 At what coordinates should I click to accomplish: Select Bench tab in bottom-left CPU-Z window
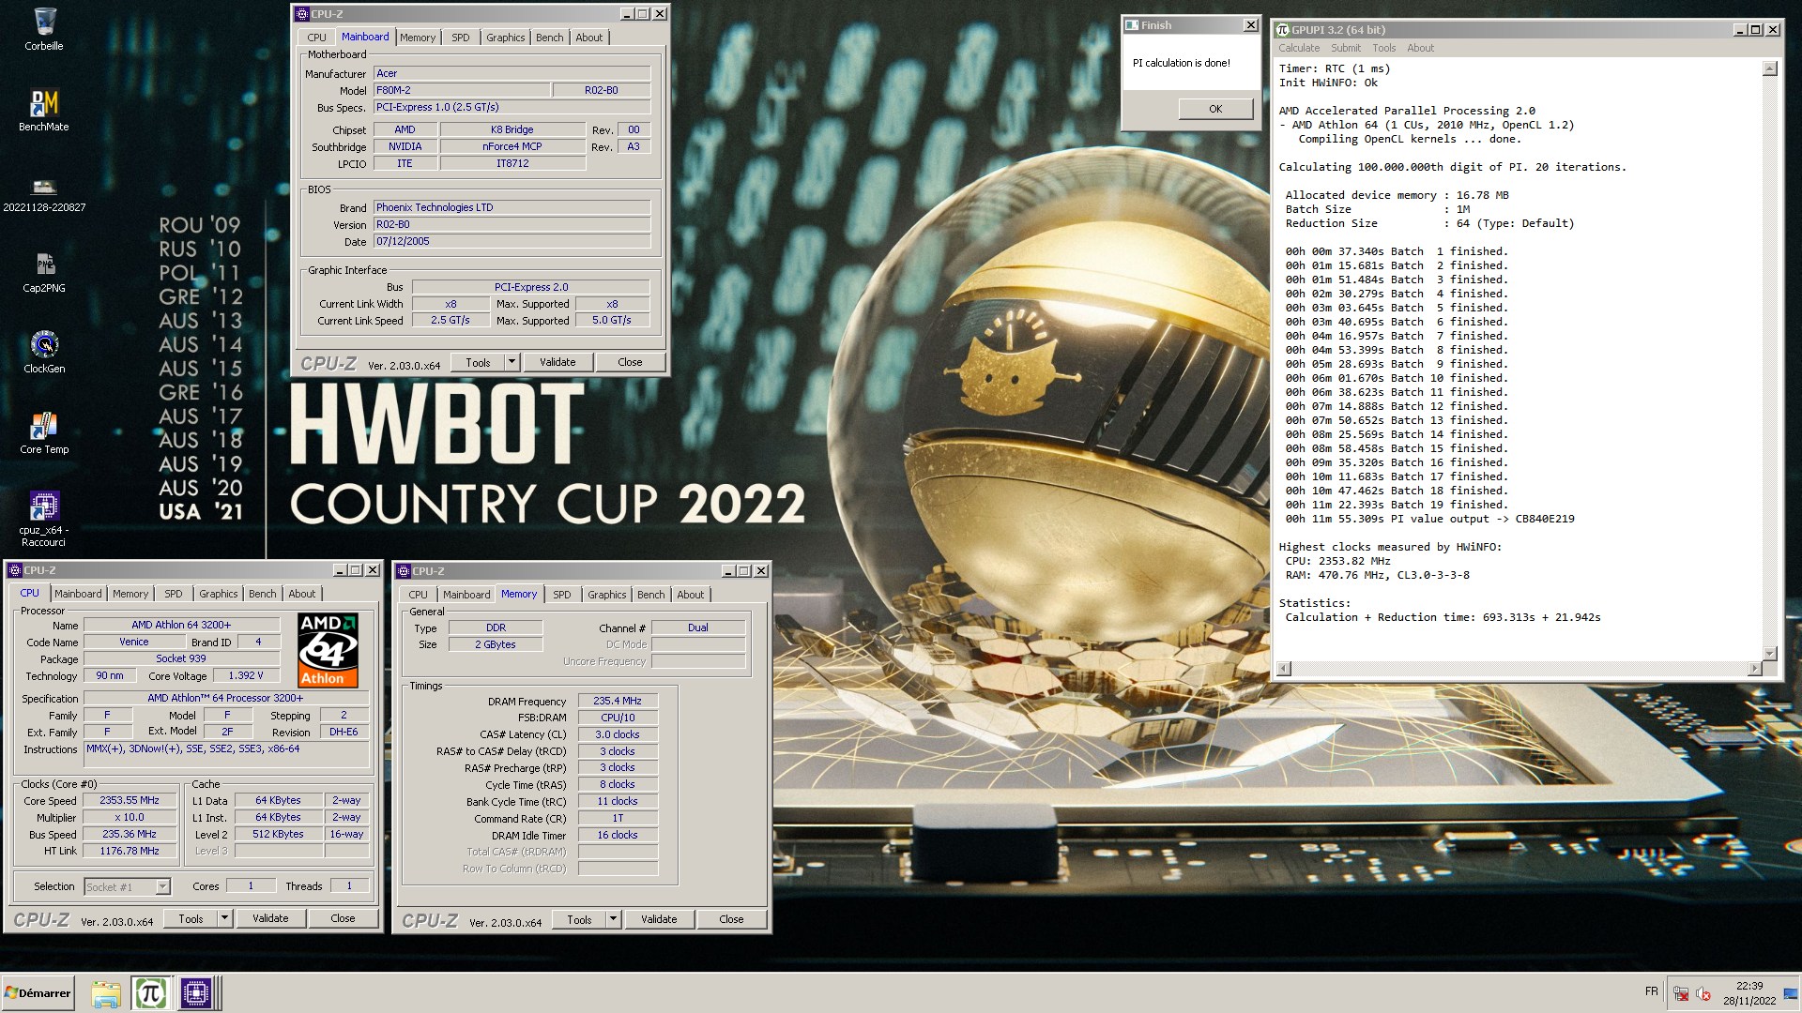coord(262,594)
